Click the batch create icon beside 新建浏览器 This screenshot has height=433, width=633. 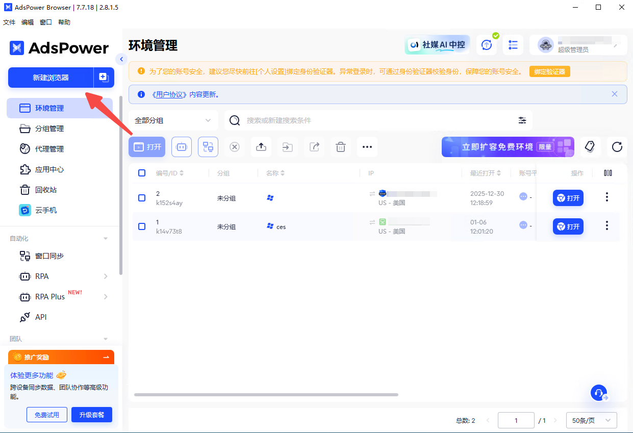click(104, 78)
